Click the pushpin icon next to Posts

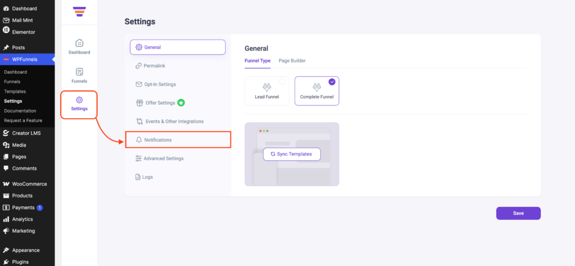tap(6, 47)
